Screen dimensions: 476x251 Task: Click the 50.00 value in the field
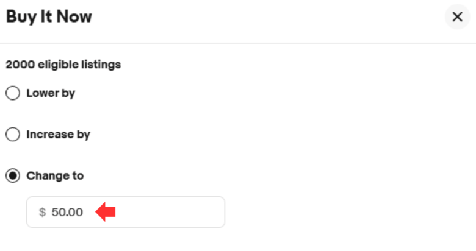point(67,213)
